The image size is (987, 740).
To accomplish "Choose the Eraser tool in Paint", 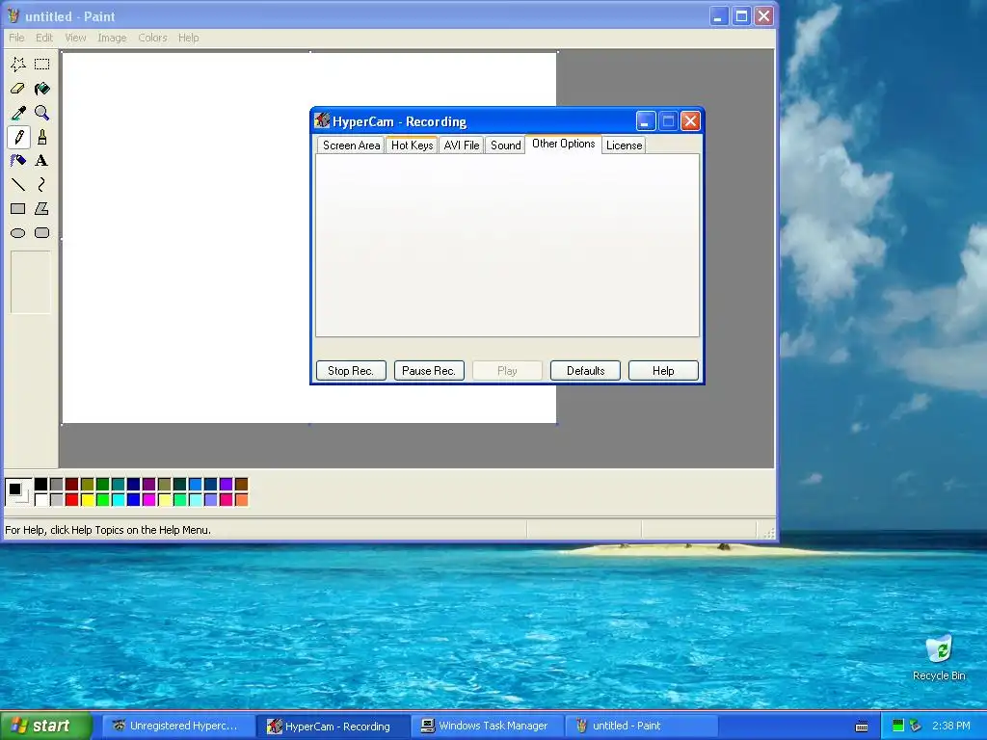I will pyautogui.click(x=18, y=89).
